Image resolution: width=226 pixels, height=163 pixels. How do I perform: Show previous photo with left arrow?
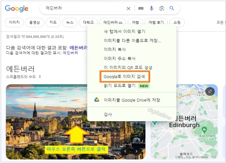click(x=125, y=151)
